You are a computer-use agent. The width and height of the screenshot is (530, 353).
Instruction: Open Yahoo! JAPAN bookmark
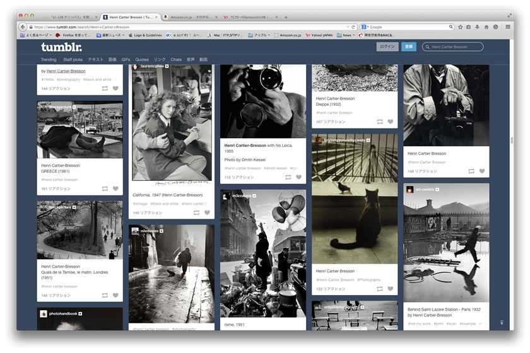319,35
